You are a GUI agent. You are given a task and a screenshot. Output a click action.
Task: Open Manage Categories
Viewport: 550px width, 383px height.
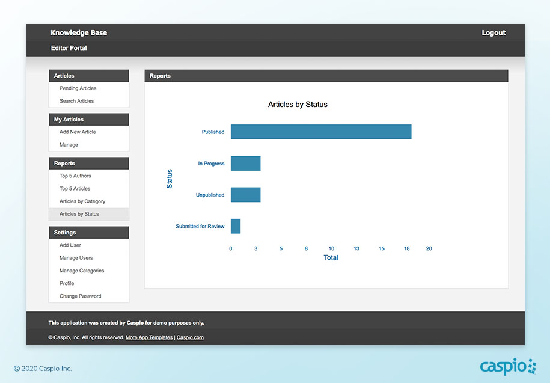pyautogui.click(x=82, y=271)
